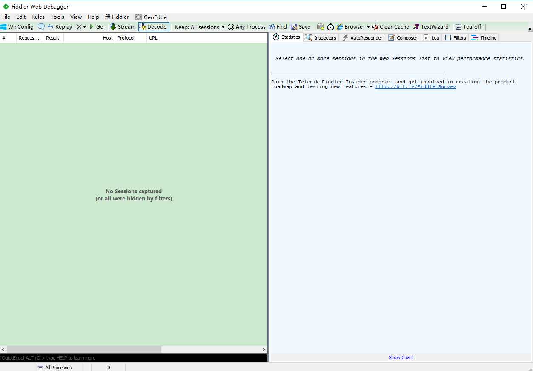Click the comment speech bubble icon
The image size is (533, 371).
[x=41, y=26]
